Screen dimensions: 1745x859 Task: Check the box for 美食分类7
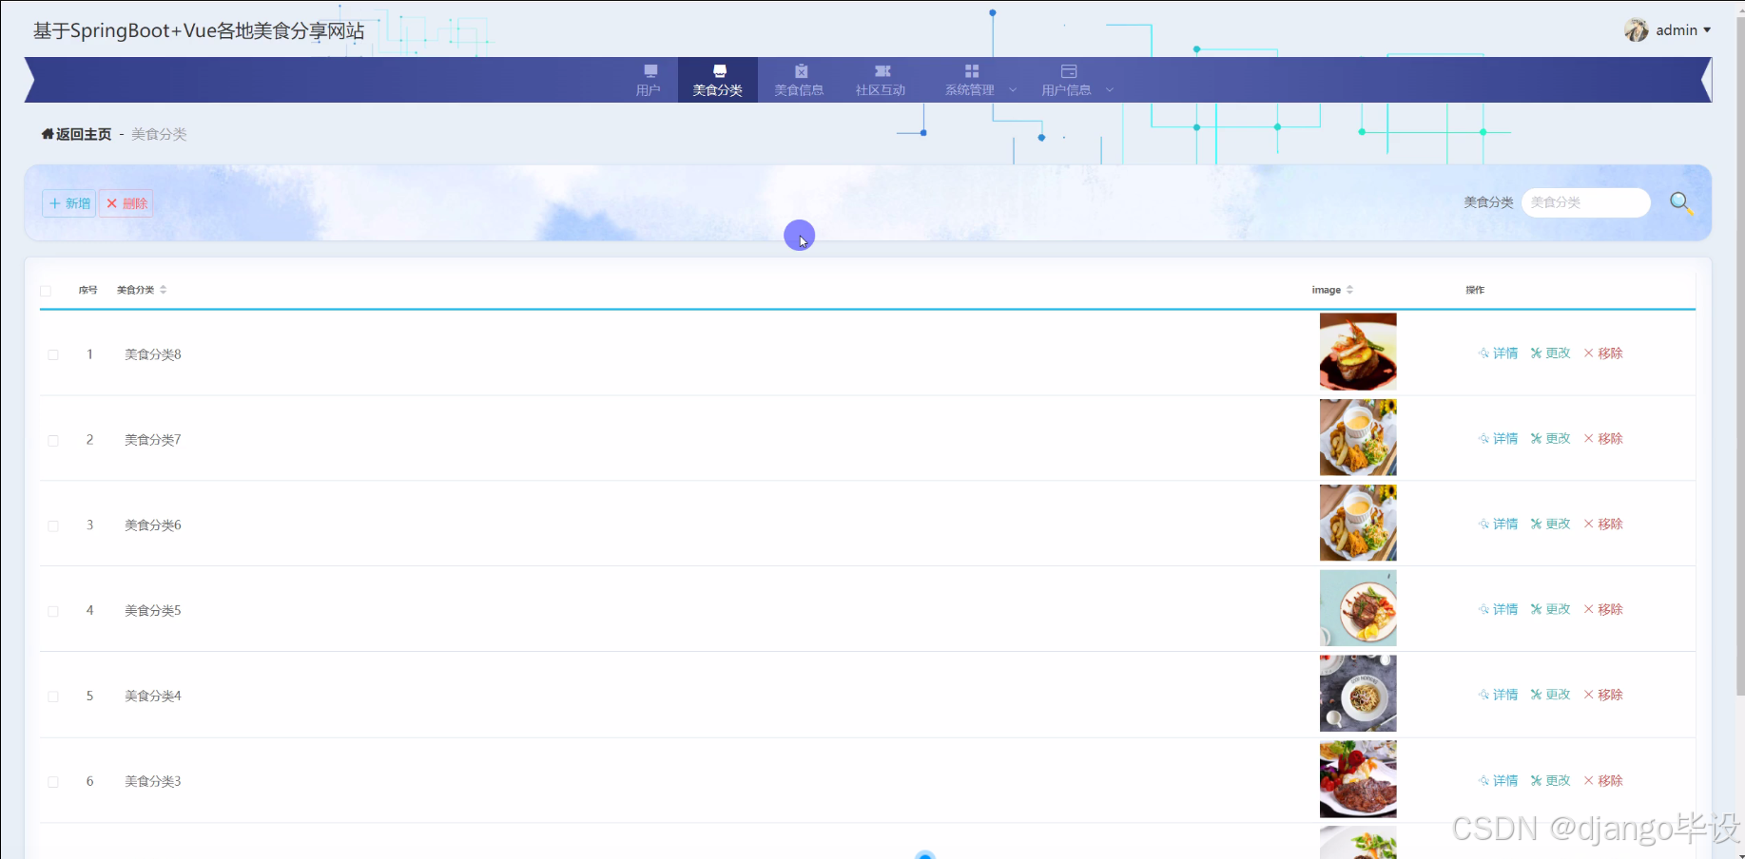(x=53, y=440)
